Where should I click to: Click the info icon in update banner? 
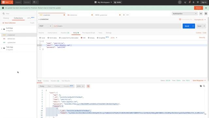click(3, 8)
